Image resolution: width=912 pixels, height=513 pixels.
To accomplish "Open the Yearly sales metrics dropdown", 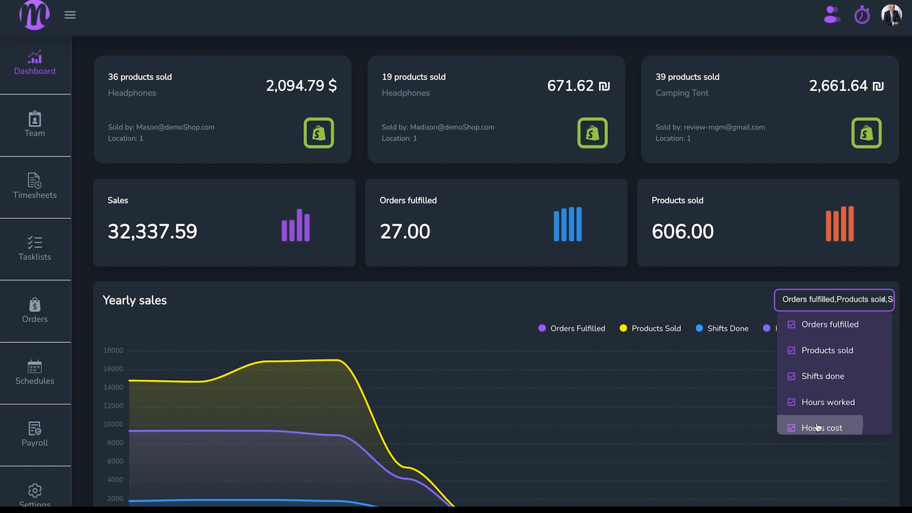I will (x=834, y=300).
